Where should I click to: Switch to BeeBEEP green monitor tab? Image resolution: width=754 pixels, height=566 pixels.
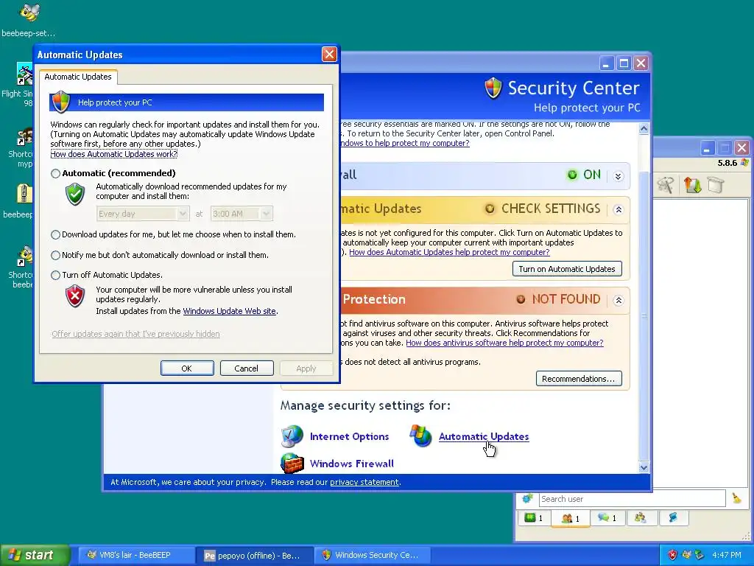[x=533, y=518]
